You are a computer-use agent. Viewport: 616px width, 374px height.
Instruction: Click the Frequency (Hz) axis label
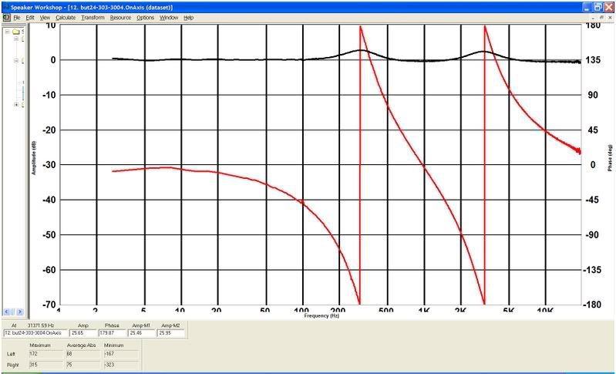pyautogui.click(x=321, y=316)
